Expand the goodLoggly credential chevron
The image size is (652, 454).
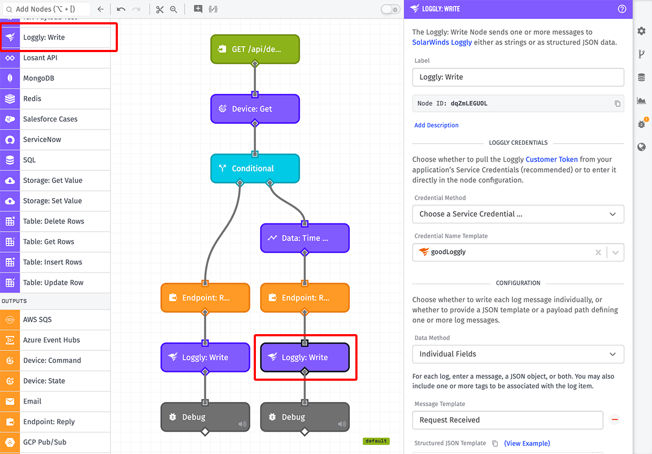tap(615, 252)
